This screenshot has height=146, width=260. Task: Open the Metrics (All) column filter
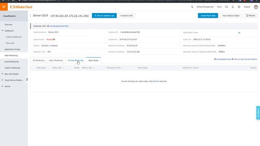point(88,68)
